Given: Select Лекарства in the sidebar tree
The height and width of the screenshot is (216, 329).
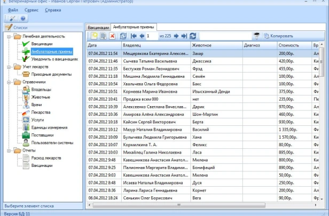Looking at the screenshot, I should [41, 113].
